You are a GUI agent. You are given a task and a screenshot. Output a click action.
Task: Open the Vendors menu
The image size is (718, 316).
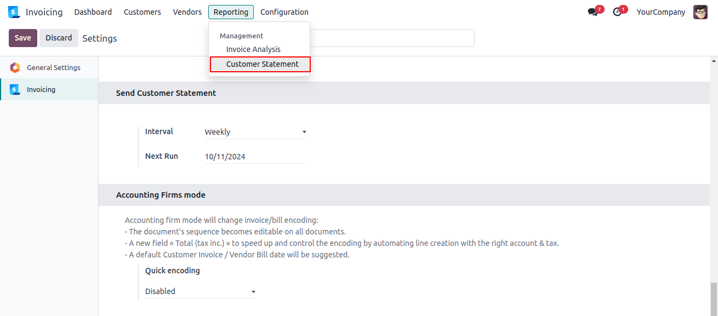[187, 12]
